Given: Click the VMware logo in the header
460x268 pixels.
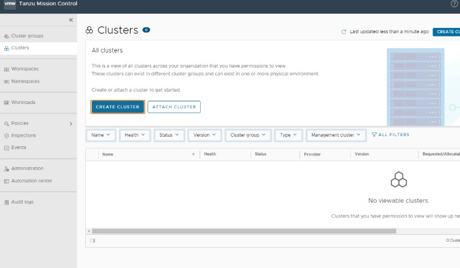Looking at the screenshot, I should (x=10, y=4).
